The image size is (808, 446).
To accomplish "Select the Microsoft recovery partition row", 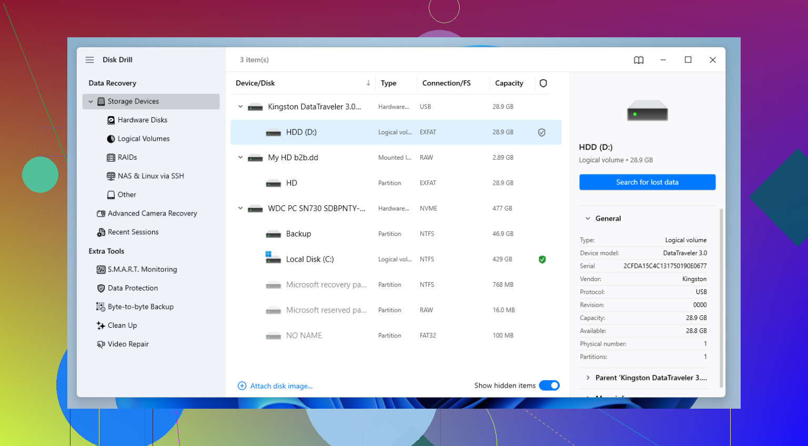I will tap(396, 285).
